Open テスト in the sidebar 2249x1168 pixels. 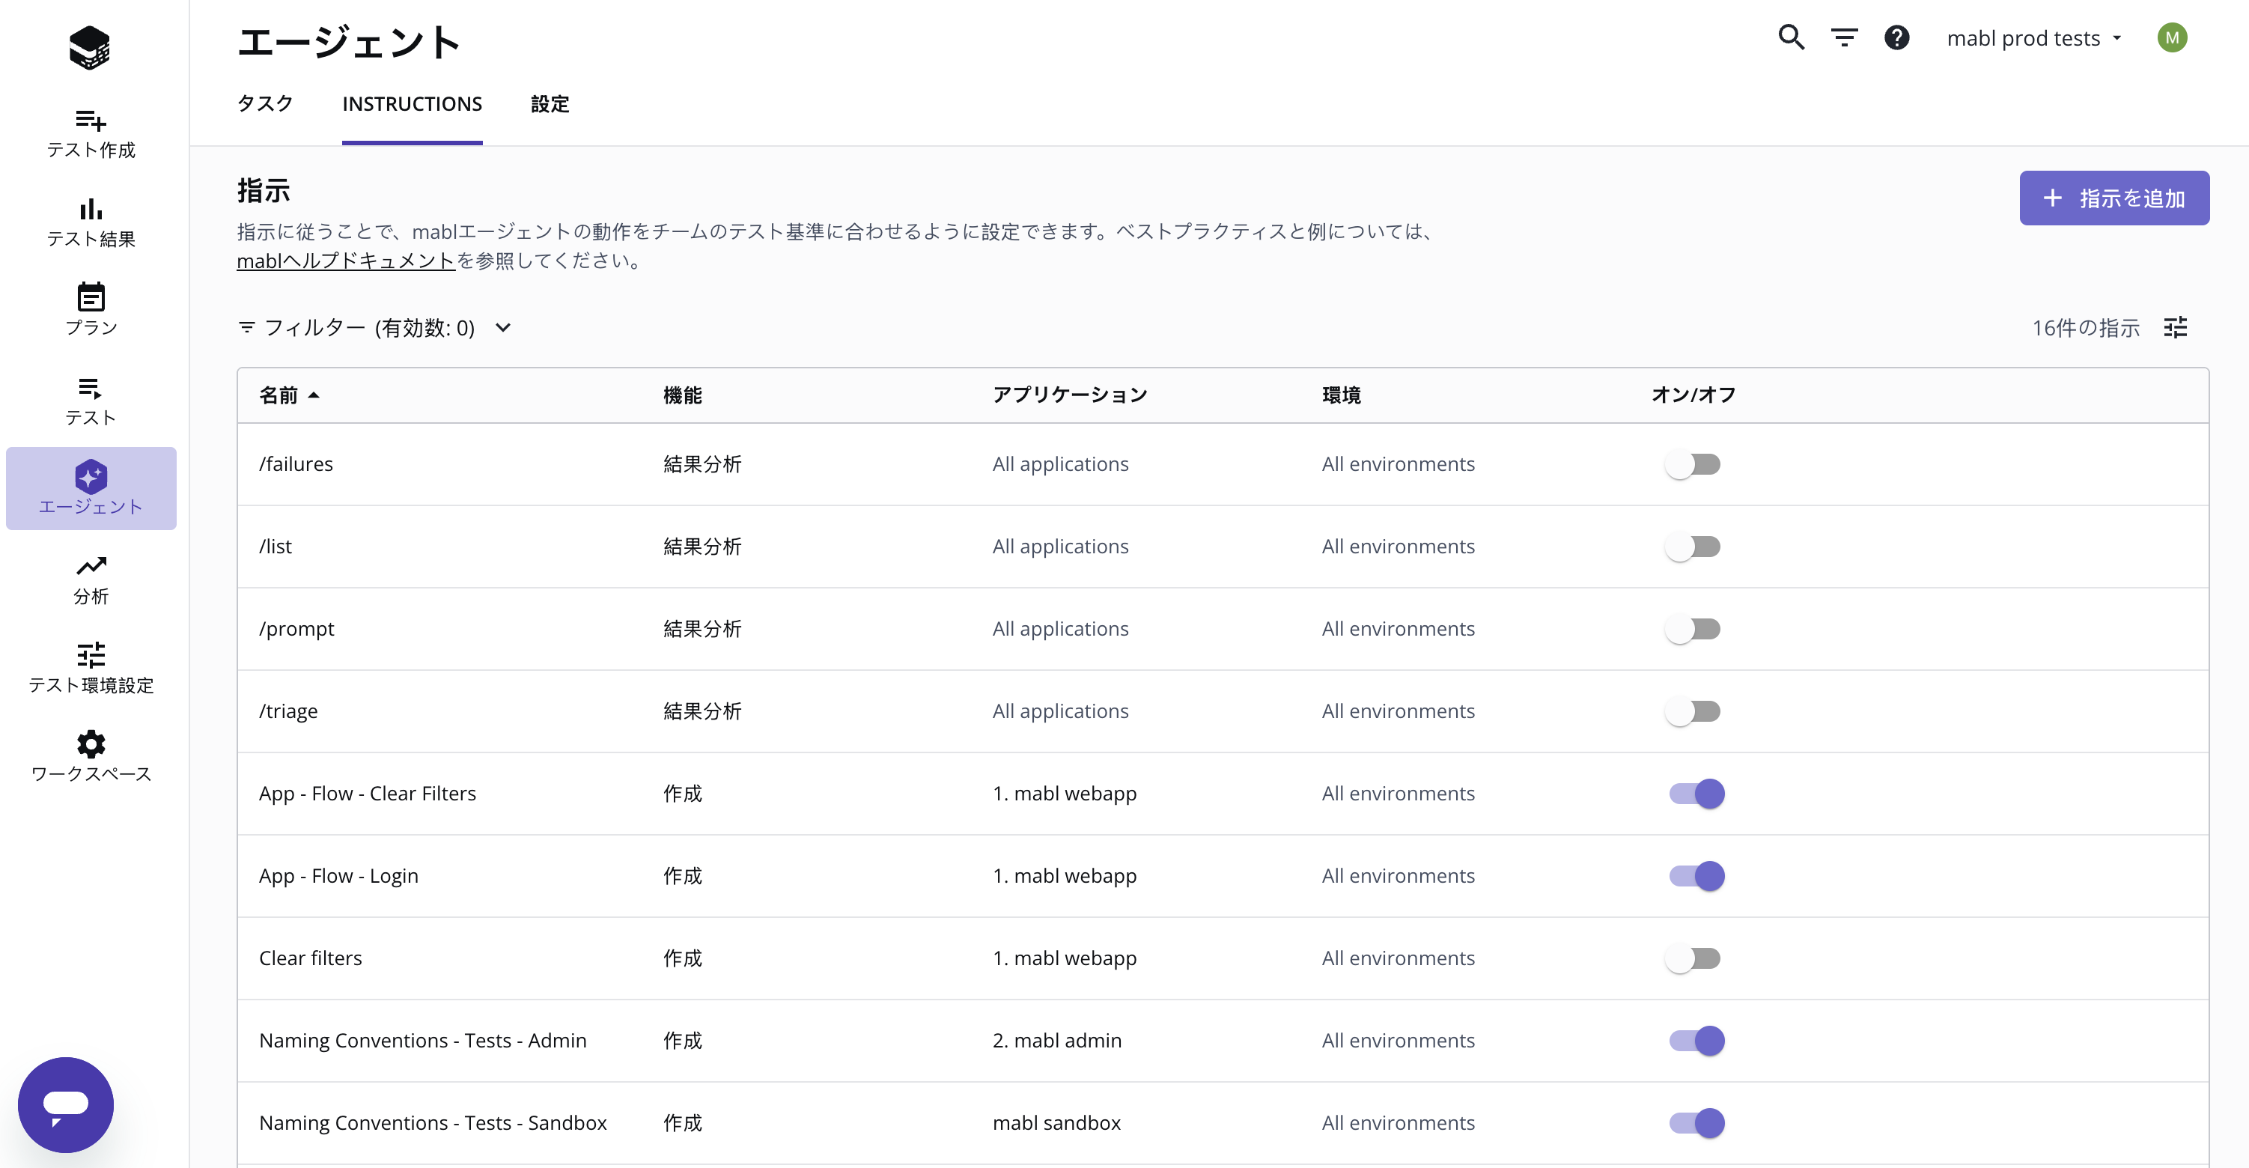[x=91, y=401]
